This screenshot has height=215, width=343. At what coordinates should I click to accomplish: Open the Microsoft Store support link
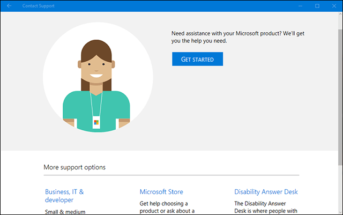[161, 192]
